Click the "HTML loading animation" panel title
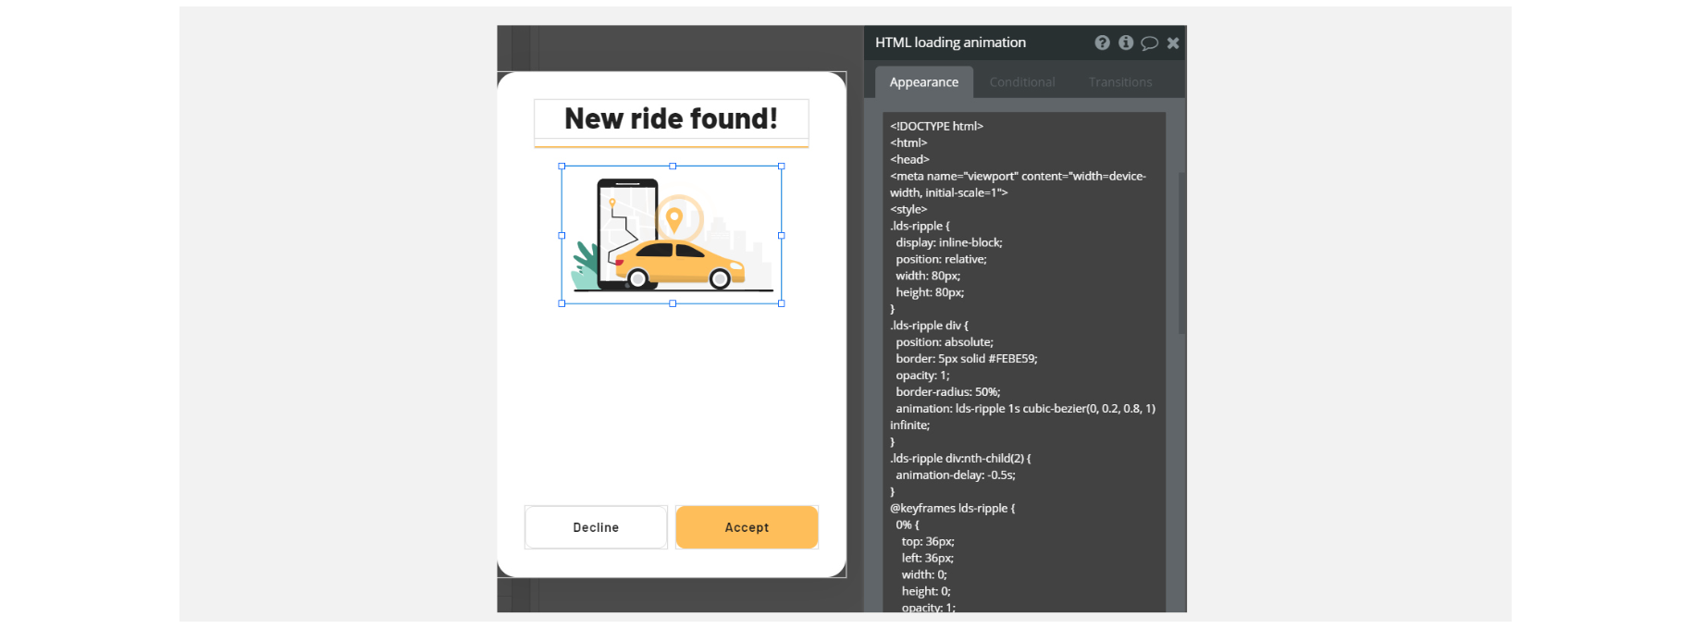The width and height of the screenshot is (1693, 629). coord(950,43)
